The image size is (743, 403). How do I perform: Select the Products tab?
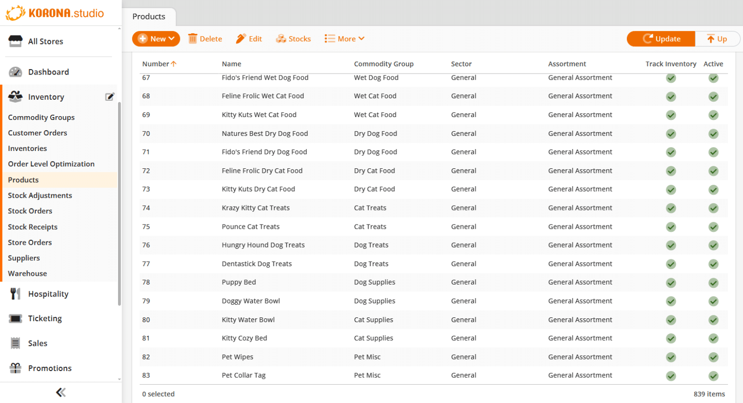[x=149, y=16]
